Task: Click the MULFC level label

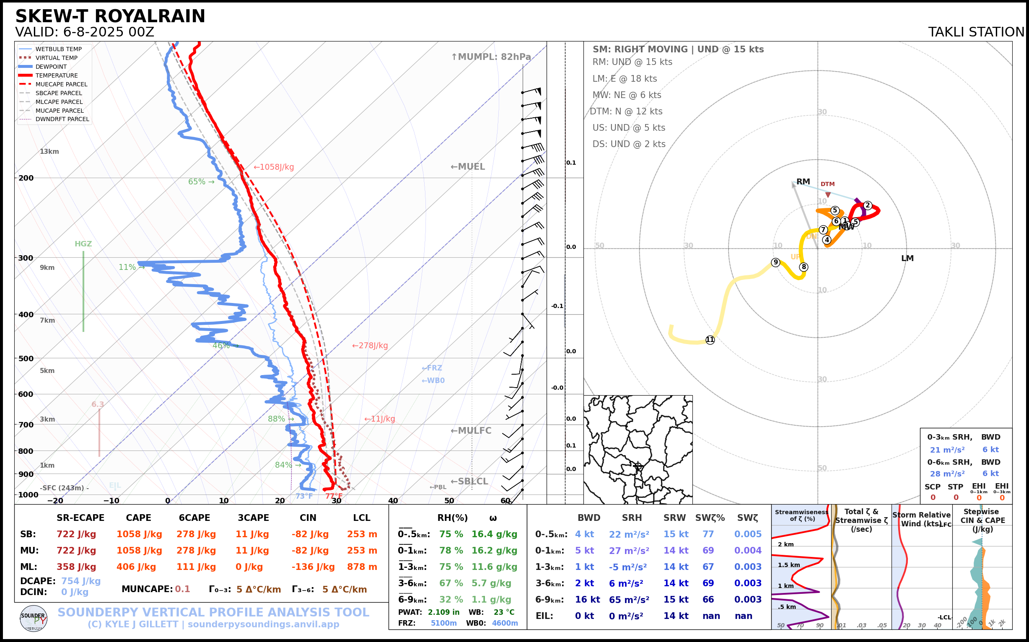Action: click(x=471, y=430)
